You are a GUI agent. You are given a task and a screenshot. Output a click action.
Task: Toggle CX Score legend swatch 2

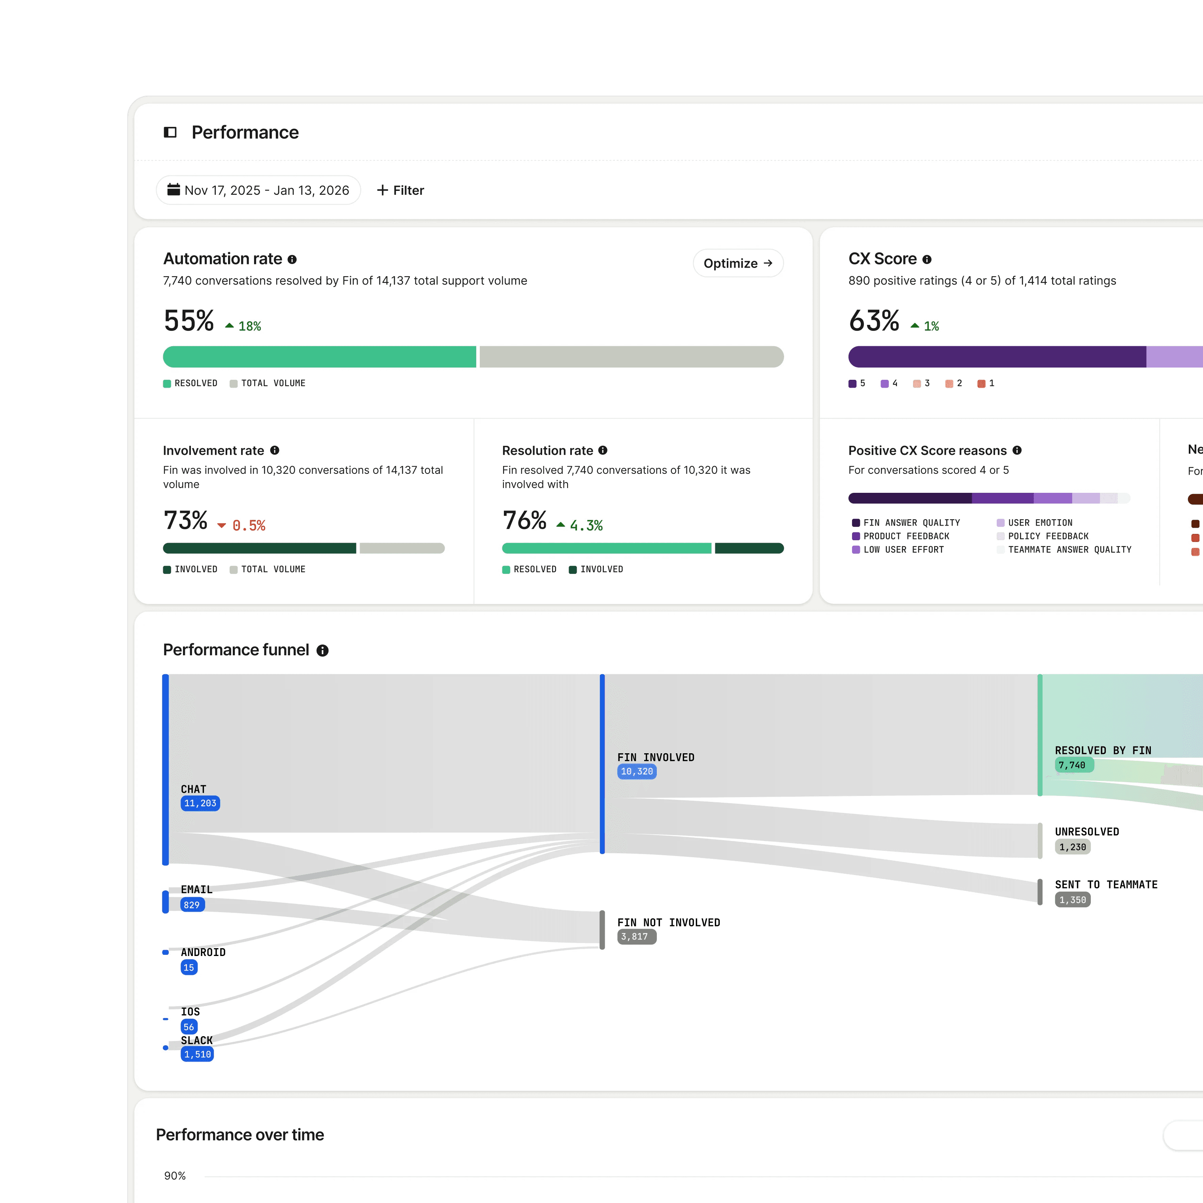point(954,384)
